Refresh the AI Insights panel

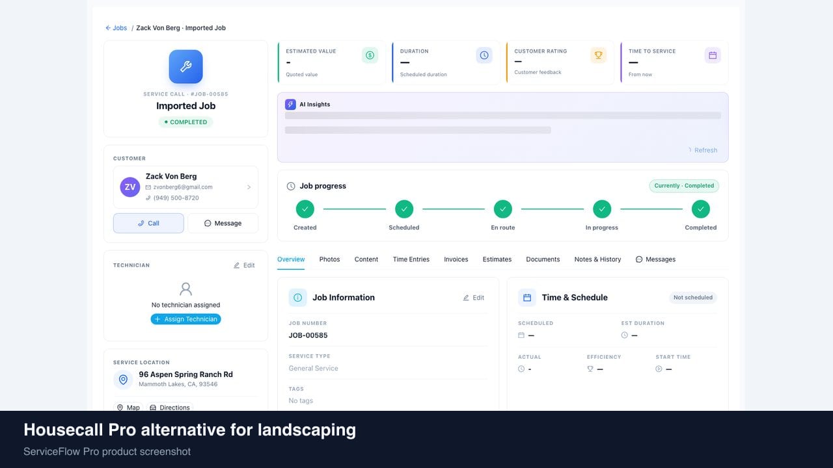click(x=702, y=150)
